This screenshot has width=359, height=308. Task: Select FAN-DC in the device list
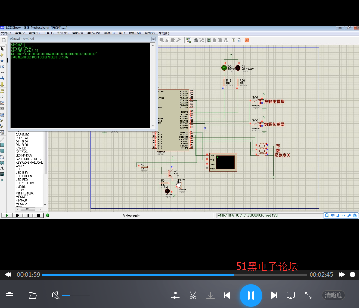(21, 148)
